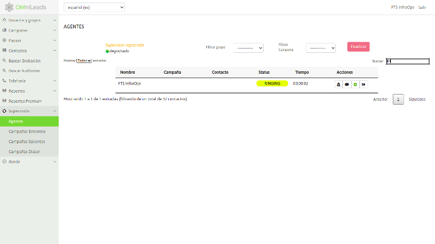The image size is (435, 244).
Task: Open the Filtrar Campaña dropdown
Action: 321,48
